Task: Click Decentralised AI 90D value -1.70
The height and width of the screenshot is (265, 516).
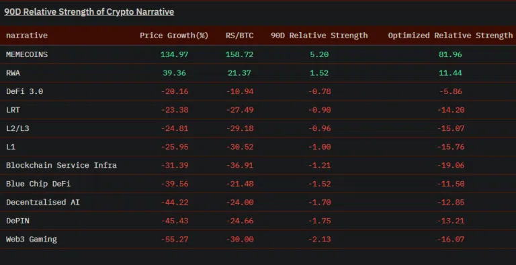Action: pyautogui.click(x=319, y=202)
